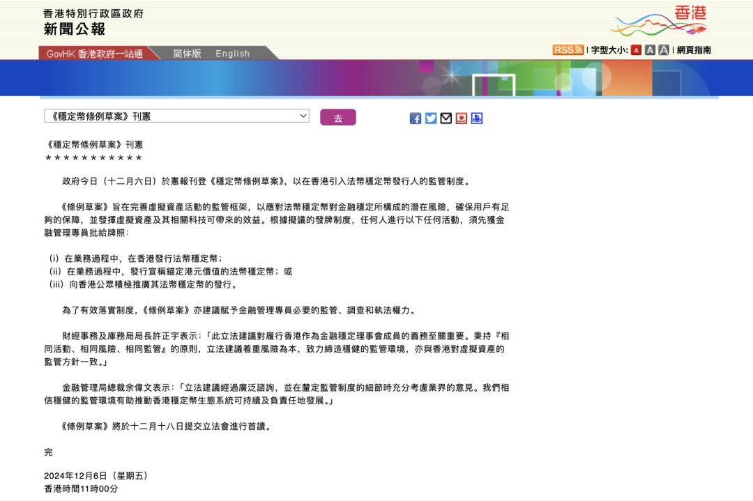The width and height of the screenshot is (753, 501).
Task: Download the press release using the red download icon
Action: [461, 118]
